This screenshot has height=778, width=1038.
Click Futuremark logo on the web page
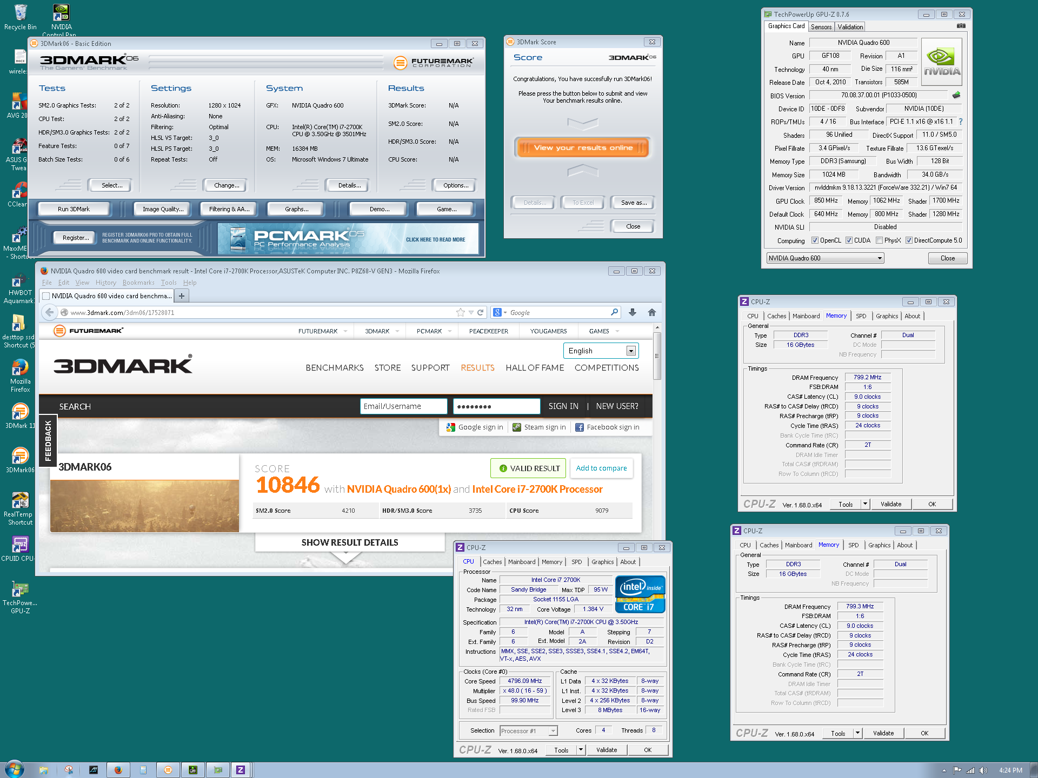click(x=89, y=331)
